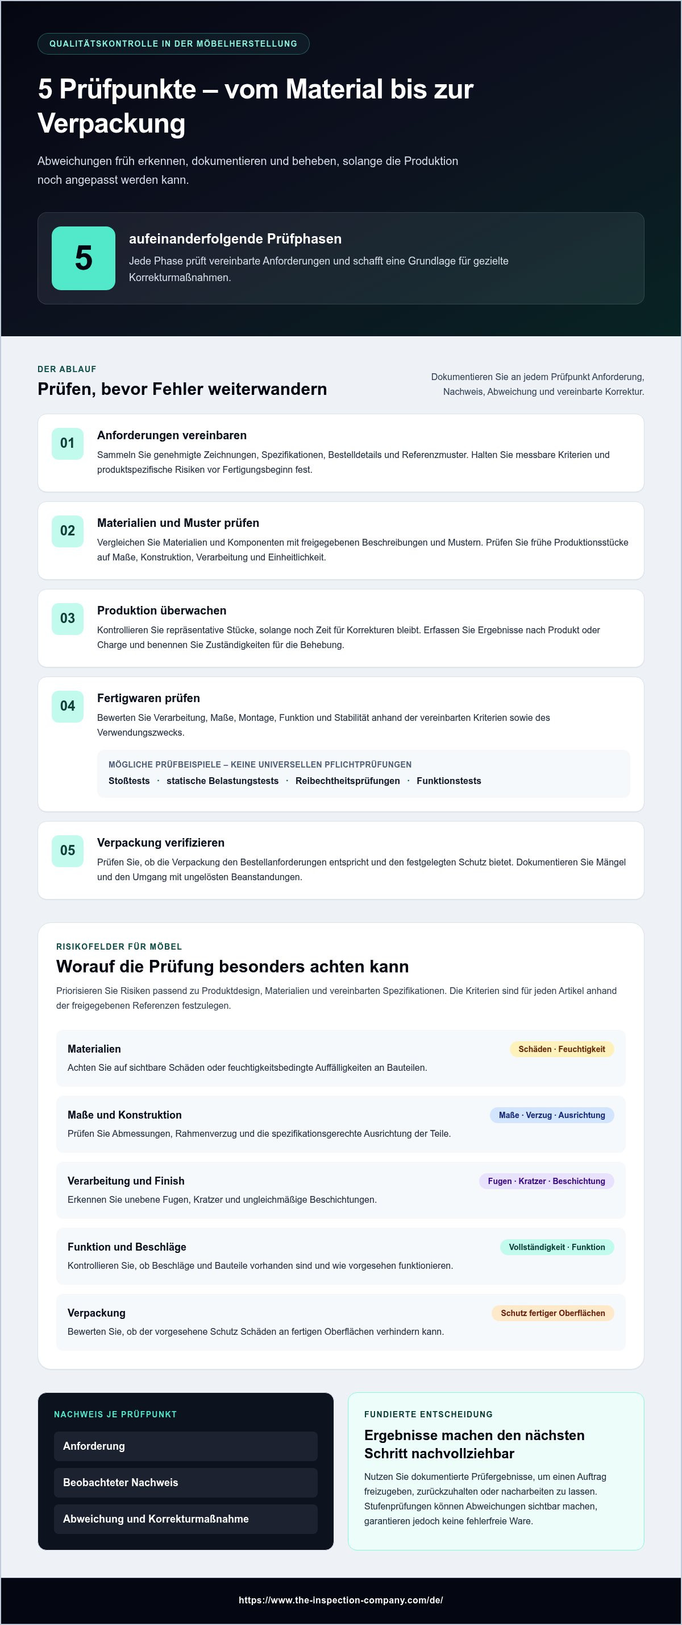Click the 'Der Ablauf' section label
This screenshot has width=682, height=1625.
coord(67,369)
